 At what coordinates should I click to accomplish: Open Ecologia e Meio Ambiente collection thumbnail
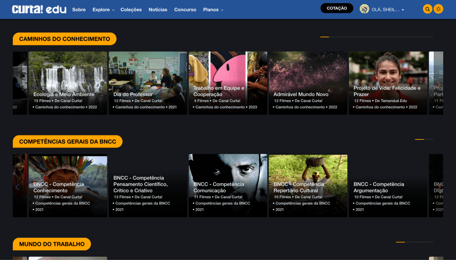68,83
